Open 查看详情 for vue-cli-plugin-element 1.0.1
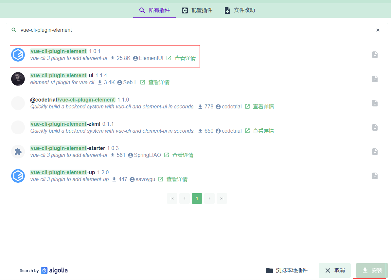This screenshot has width=391, height=280. pos(185,58)
